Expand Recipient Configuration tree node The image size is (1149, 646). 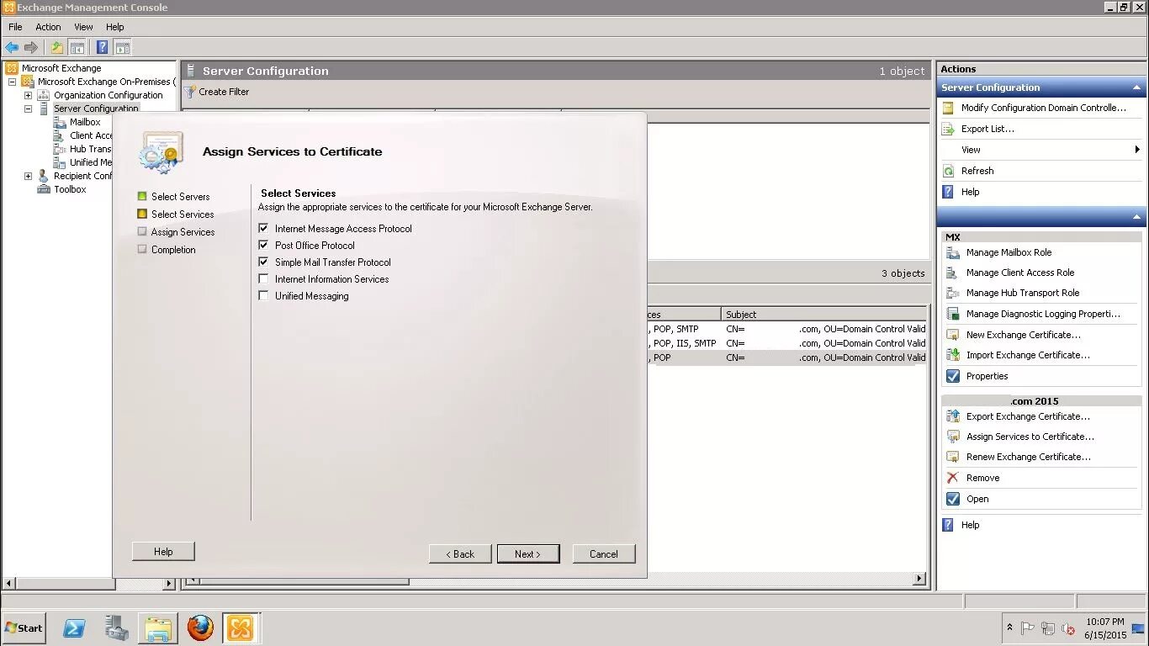pos(28,176)
